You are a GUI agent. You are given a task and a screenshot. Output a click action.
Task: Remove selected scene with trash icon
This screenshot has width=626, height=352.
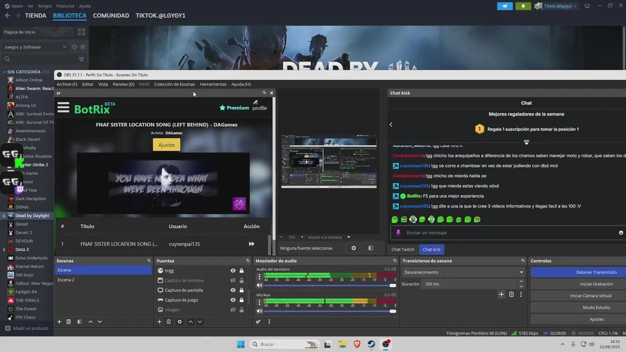[x=69, y=322]
